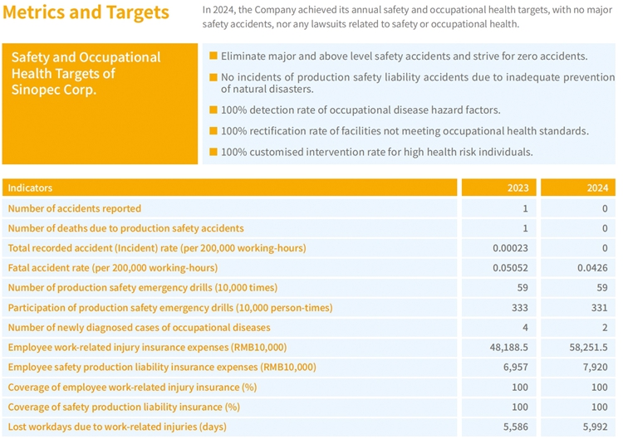The height and width of the screenshot is (444, 623).
Task: Select 'Number of deaths due to production safety accidents'
Action: (126, 228)
